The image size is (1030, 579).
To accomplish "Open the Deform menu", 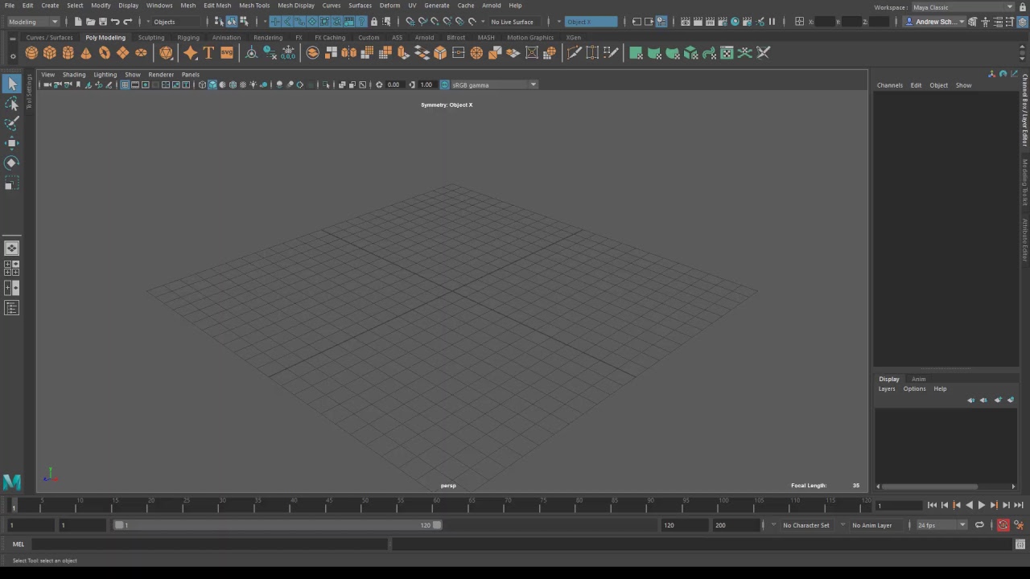I will (x=389, y=6).
